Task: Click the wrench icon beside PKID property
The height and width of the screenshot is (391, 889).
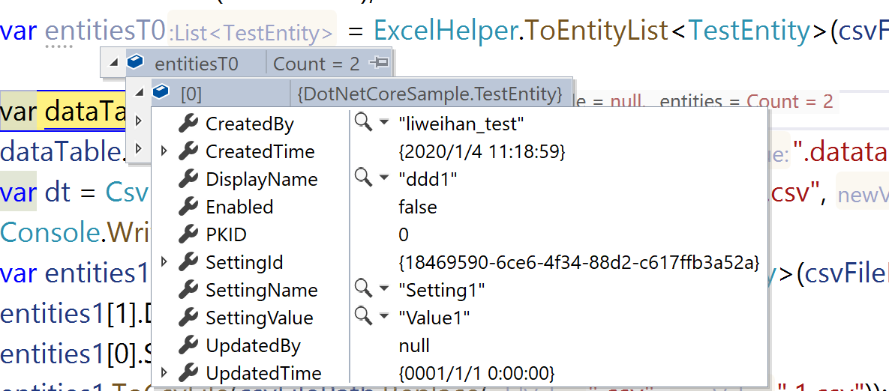Action: tap(188, 234)
